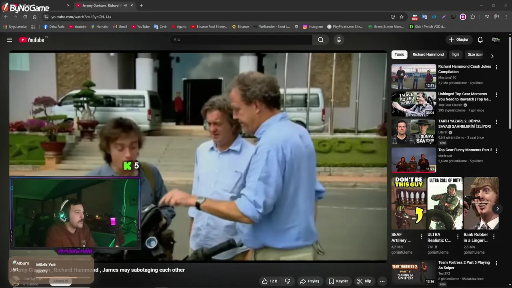Open the YouTube guide hamburger menu
512x288 pixels.
coord(10,40)
